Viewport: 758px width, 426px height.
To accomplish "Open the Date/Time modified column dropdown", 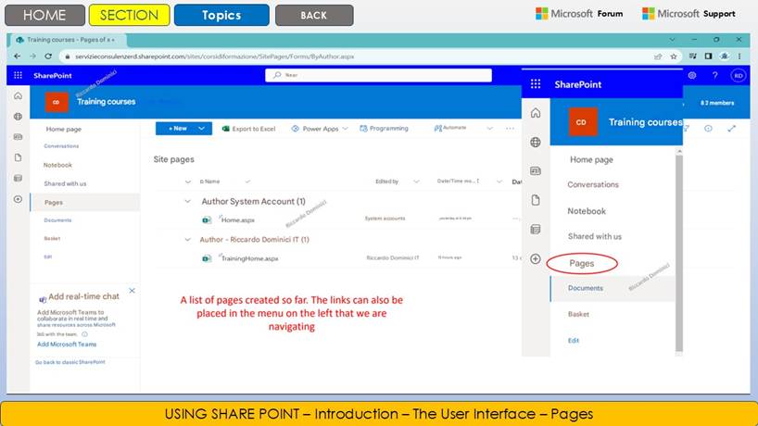I will click(499, 182).
